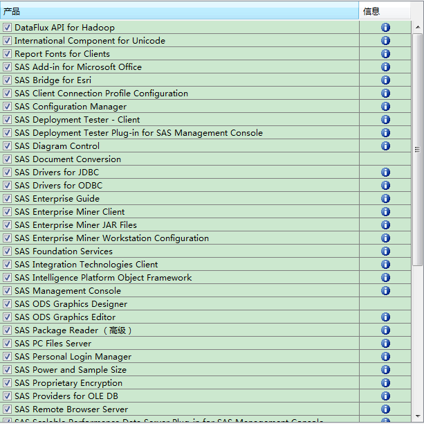424x424 pixels.
Task: Select International Component for Unicode text
Action: pos(90,41)
